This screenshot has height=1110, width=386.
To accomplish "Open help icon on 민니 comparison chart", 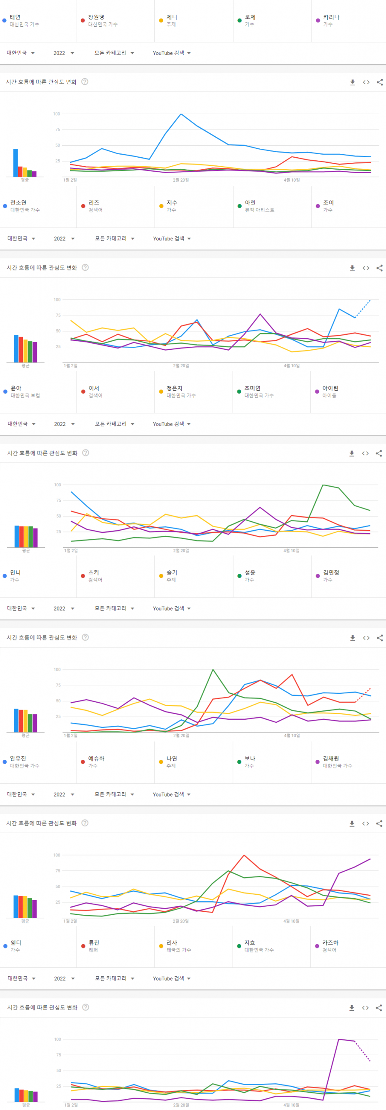I will point(85,637).
